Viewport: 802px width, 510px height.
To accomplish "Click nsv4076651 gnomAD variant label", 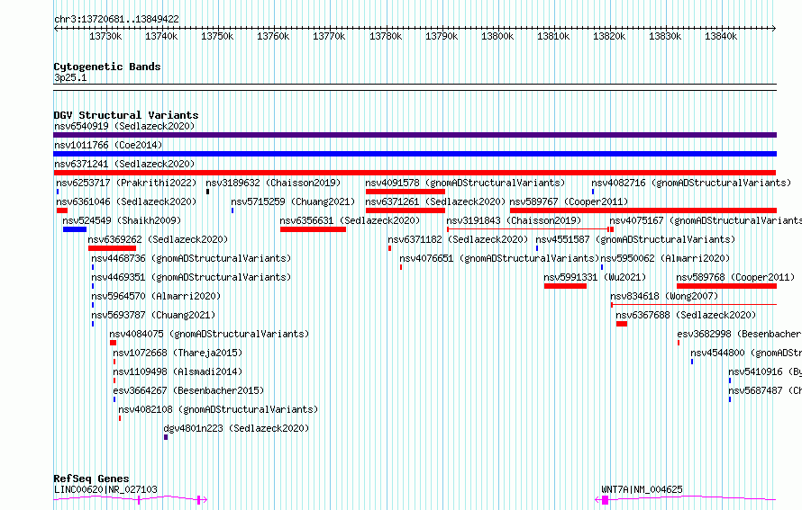I will pyautogui.click(x=499, y=258).
